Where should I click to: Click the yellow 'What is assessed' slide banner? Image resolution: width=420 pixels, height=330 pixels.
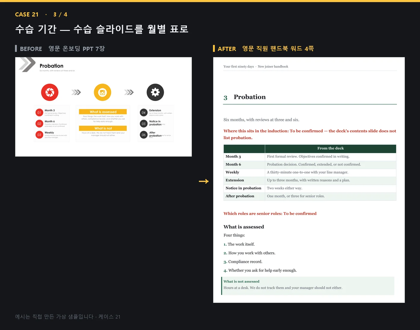(103, 112)
